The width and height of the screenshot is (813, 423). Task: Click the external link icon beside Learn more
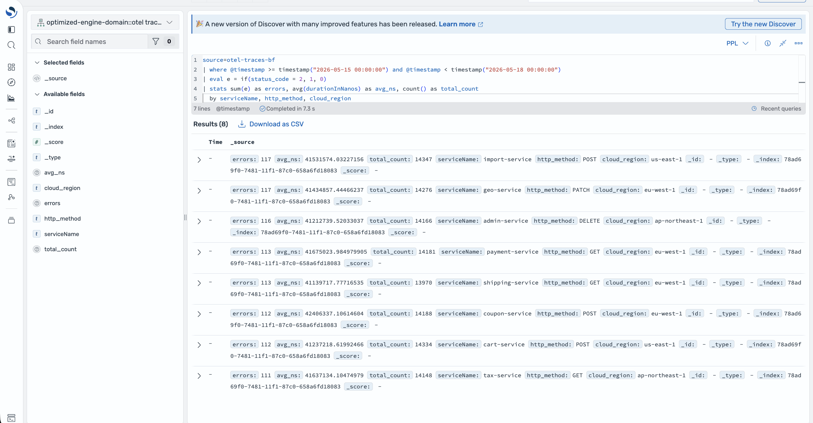480,24
